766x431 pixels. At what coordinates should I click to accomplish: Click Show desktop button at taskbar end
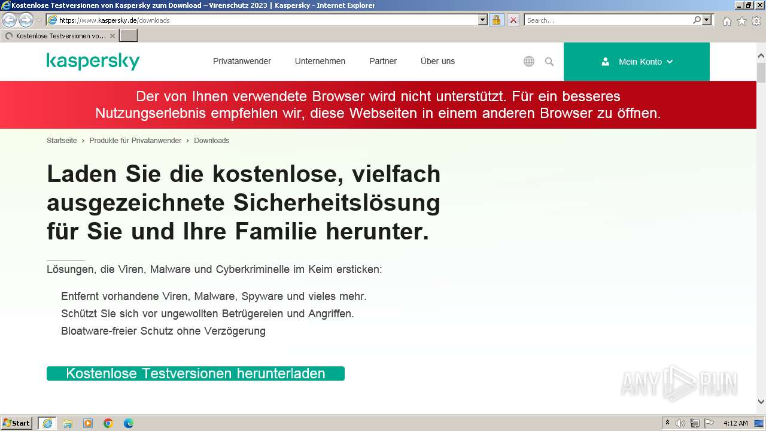pyautogui.click(x=759, y=423)
